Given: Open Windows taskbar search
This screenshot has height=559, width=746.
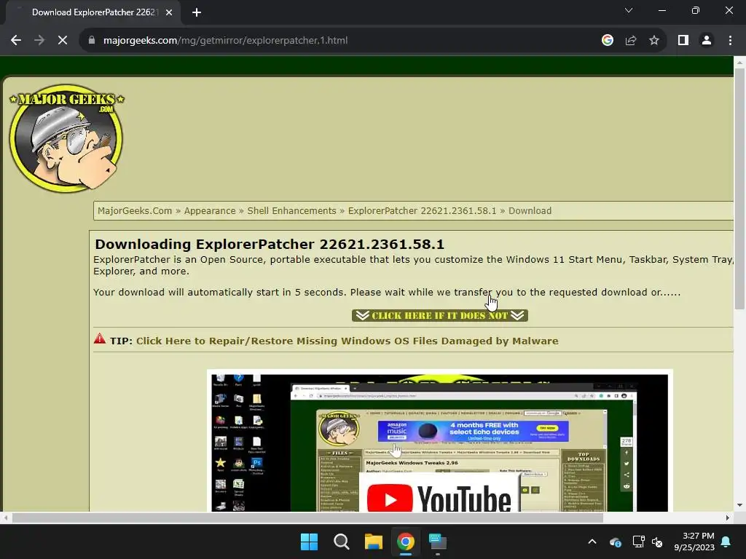Looking at the screenshot, I should point(341,542).
